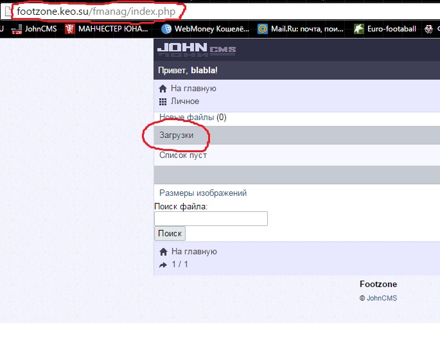Click the grid icon next to "Личное"
Image resolution: width=440 pixels, height=350 pixels.
(x=163, y=101)
